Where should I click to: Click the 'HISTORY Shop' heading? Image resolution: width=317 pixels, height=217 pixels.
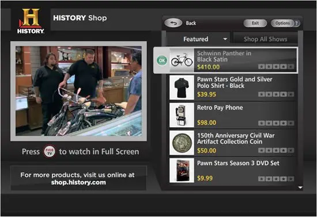(80, 18)
